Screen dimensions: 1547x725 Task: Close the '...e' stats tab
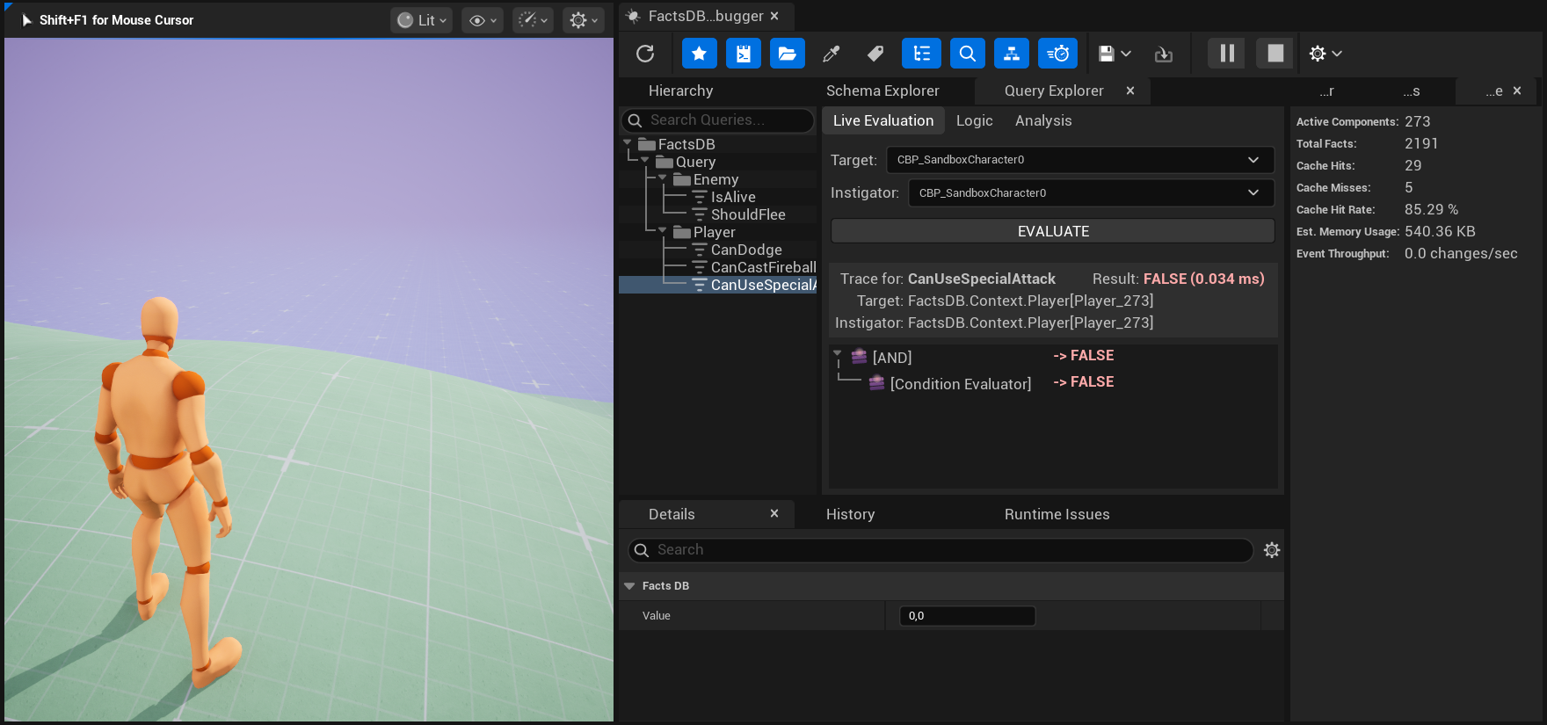click(x=1517, y=91)
